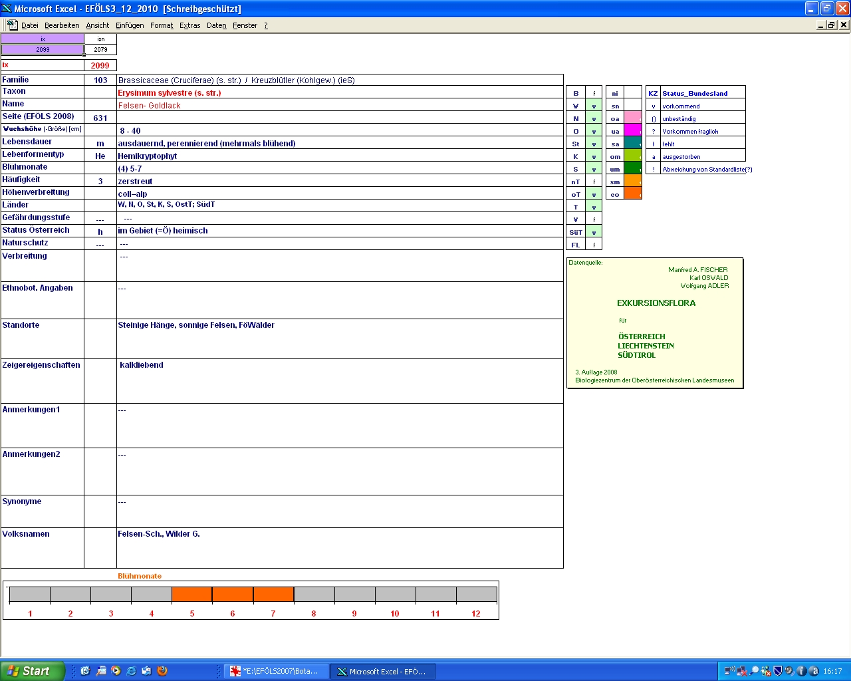The image size is (851, 681).
Task: Open the Fenster menu
Action: 245,25
